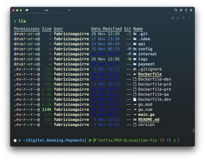
Task: Click the Go icon beside main.go
Action: (135, 114)
